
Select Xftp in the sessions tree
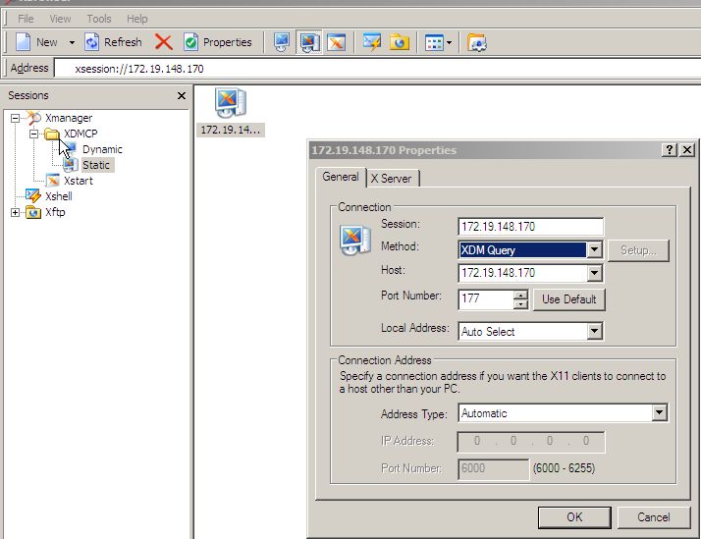(x=55, y=212)
